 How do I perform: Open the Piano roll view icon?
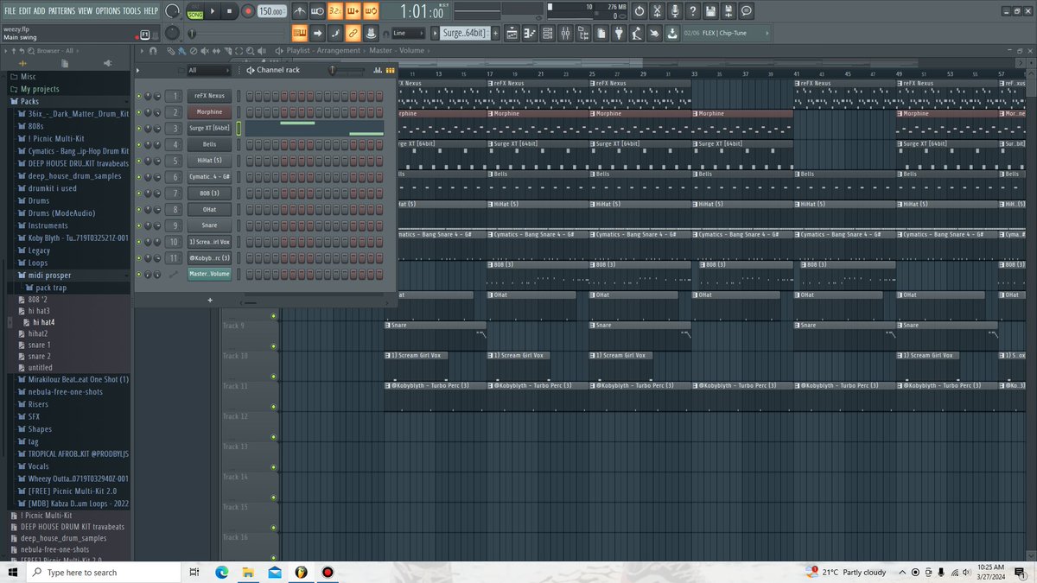click(530, 34)
